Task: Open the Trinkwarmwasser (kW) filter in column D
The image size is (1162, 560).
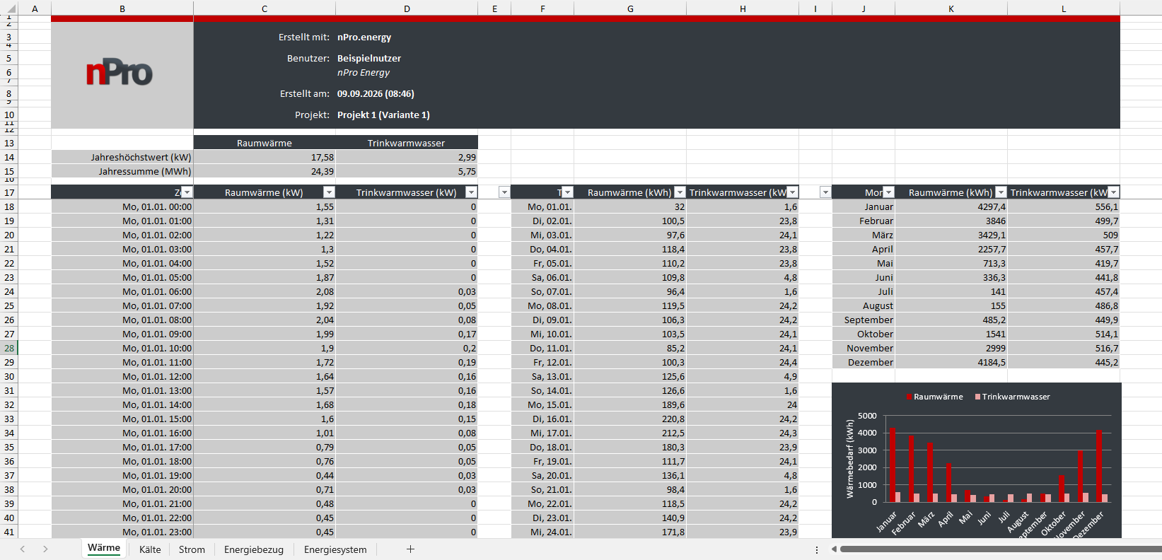Action: click(x=471, y=192)
